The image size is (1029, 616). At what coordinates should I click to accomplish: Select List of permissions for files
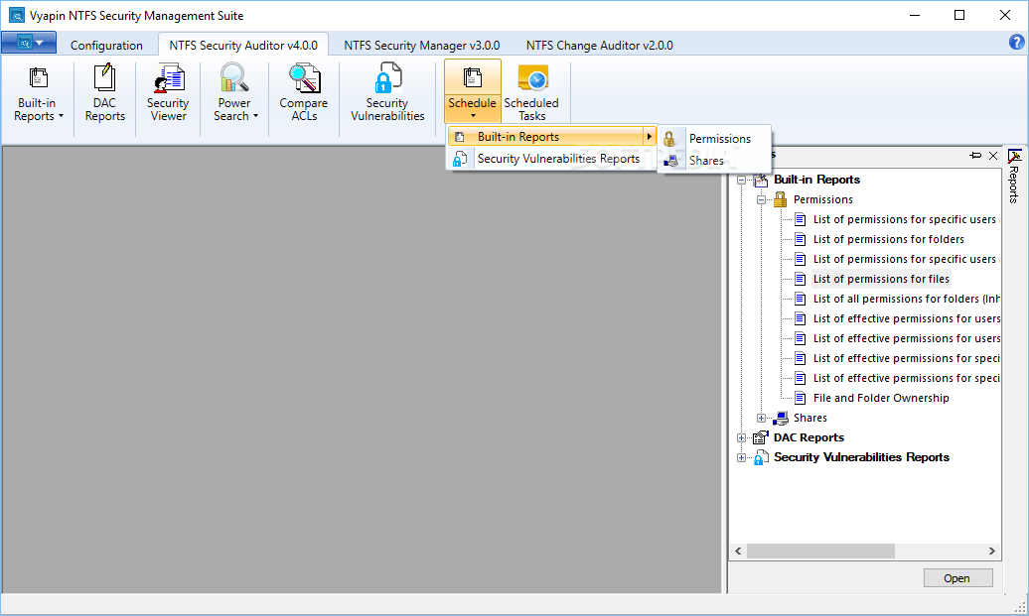(881, 279)
